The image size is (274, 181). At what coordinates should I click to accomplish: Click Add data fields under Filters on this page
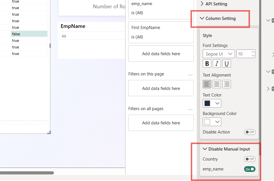(161, 88)
